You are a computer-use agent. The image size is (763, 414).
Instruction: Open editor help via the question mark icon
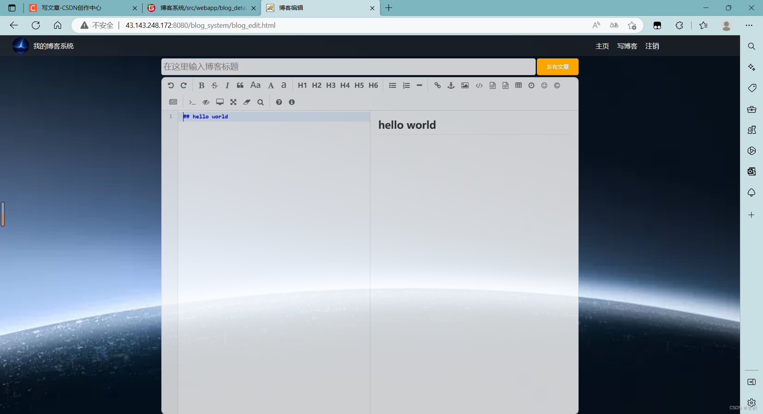[279, 102]
